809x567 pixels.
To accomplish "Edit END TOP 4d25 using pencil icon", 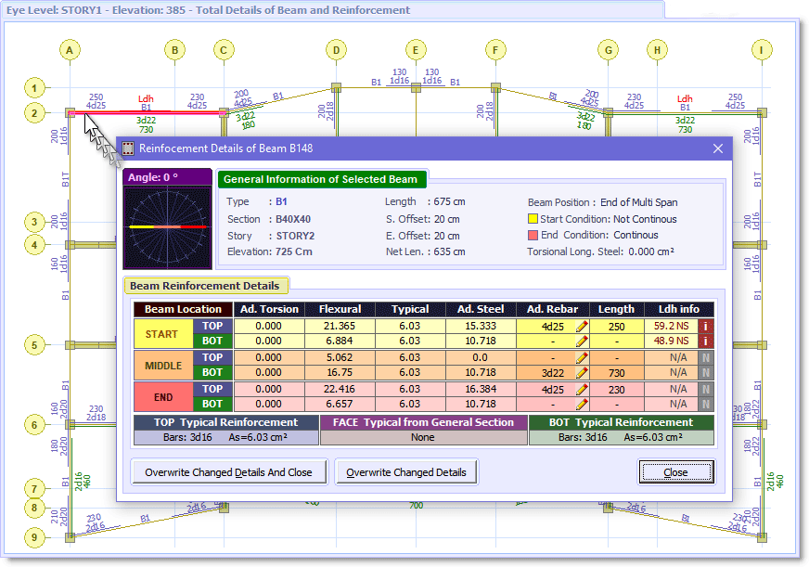I will pyautogui.click(x=581, y=390).
